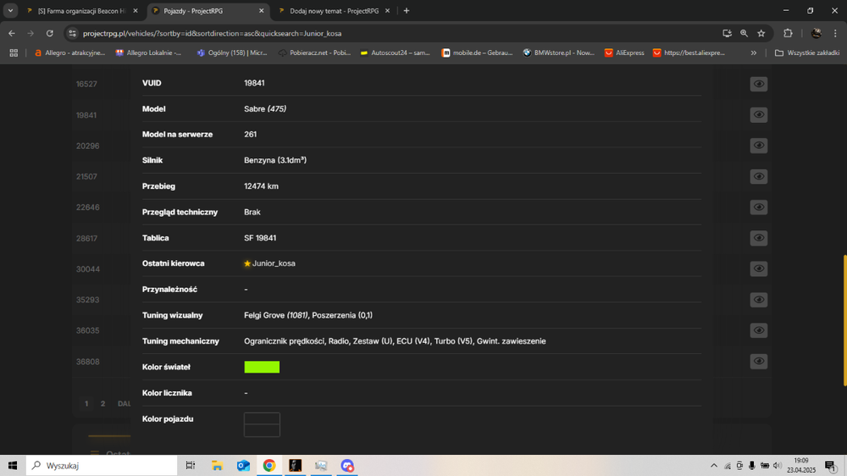
Task: Click eye icon for vehicle 36808
Action: click(x=758, y=361)
